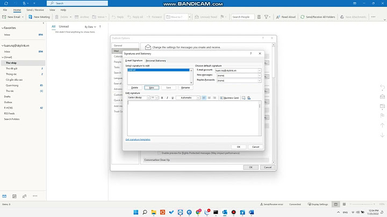Enable preview for Rights Protected messages checkbox
This screenshot has width=387, height=217.
pos(159,153)
